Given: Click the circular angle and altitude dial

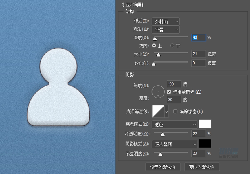Looking at the screenshot, I should [x=158, y=92].
